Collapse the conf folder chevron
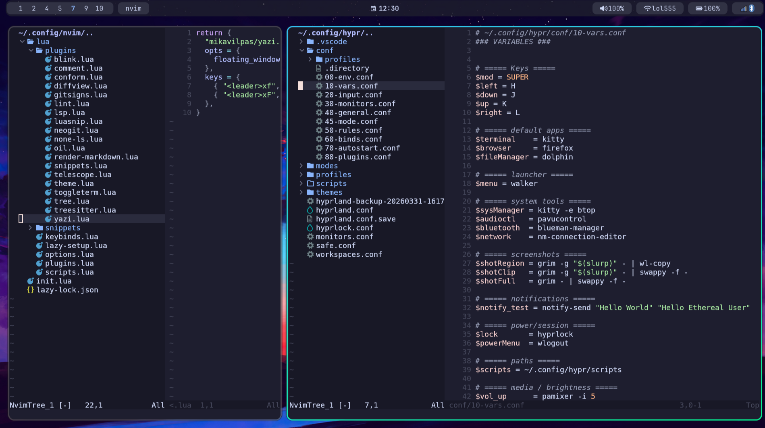This screenshot has width=765, height=428. pyautogui.click(x=301, y=50)
